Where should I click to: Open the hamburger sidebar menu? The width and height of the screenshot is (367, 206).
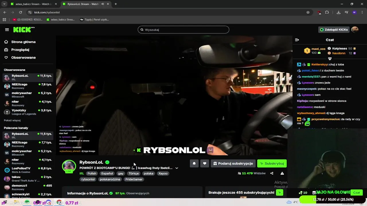(7, 29)
